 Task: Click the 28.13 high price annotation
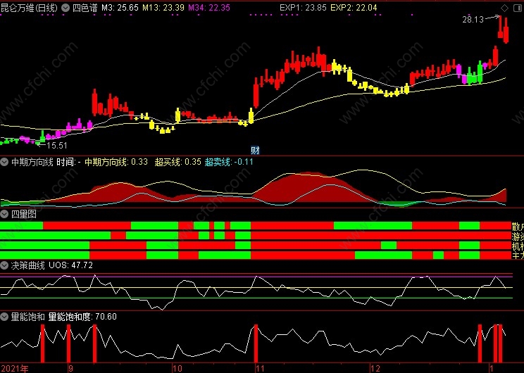point(473,20)
